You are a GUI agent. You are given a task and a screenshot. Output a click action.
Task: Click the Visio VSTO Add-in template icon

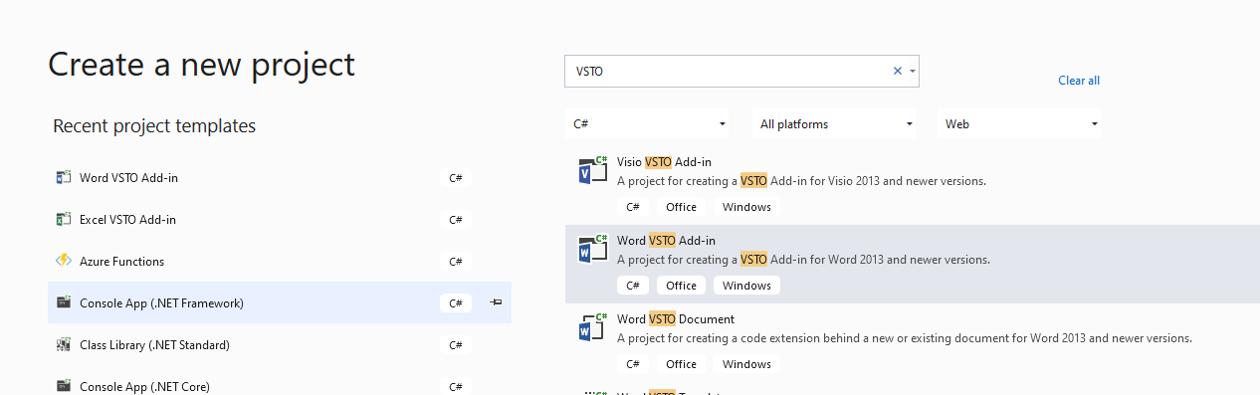(x=592, y=171)
